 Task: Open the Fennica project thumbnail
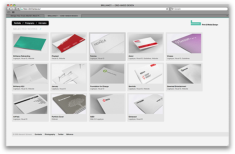107,43
